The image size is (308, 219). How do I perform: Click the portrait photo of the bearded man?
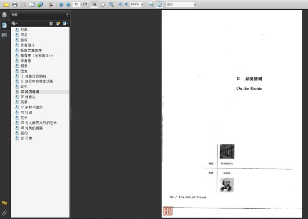tap(227, 185)
